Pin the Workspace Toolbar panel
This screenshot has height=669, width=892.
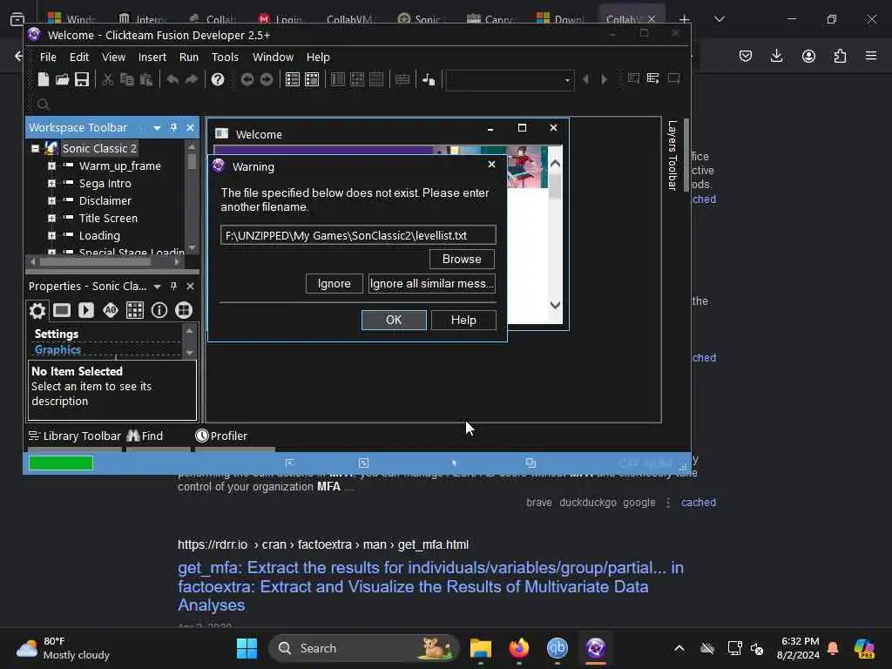[173, 127]
